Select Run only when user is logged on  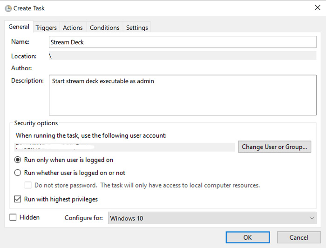pos(18,160)
